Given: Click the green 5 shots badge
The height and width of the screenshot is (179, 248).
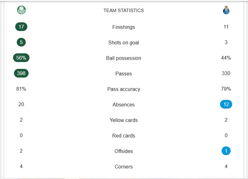Looking at the screenshot, I should coord(21,43).
